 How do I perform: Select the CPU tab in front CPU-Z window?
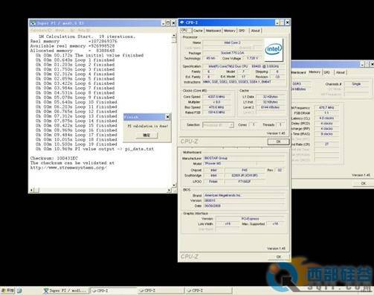pyautogui.click(x=186, y=30)
